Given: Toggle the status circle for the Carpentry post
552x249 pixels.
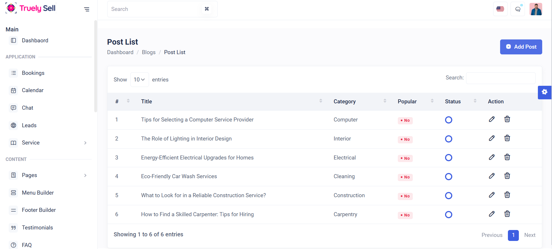Looking at the screenshot, I should tap(449, 215).
